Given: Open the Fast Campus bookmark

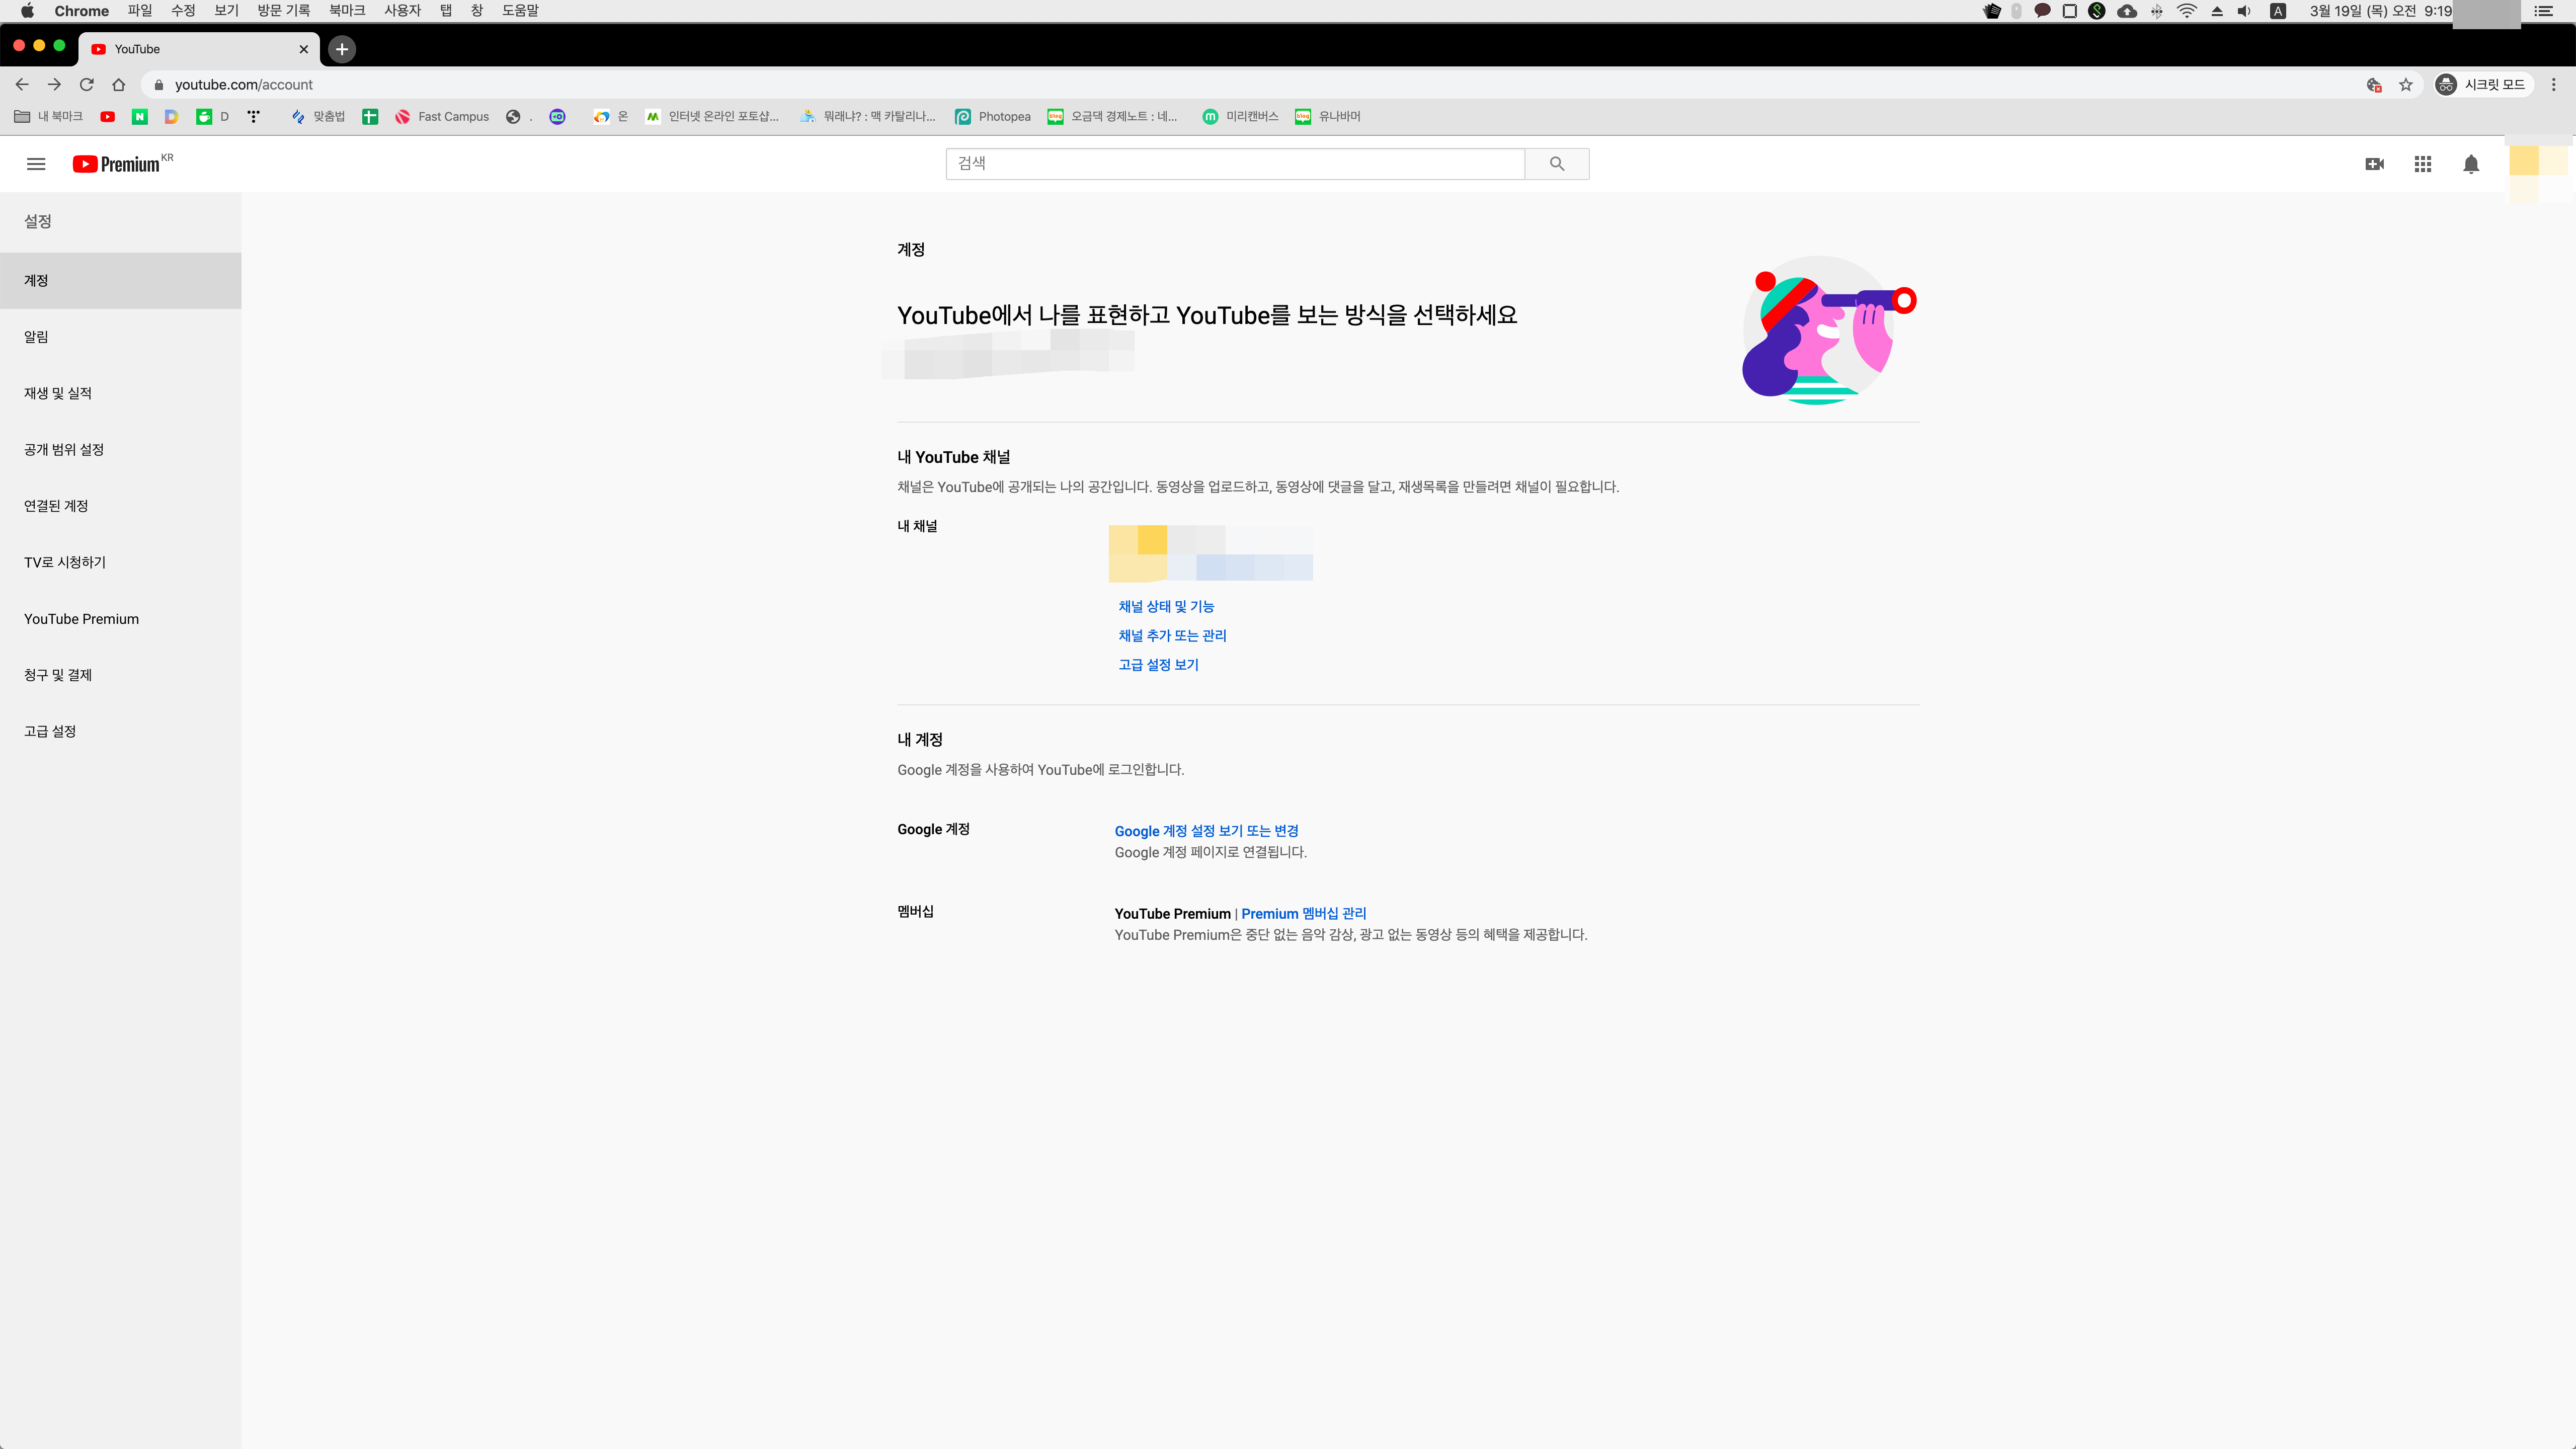Looking at the screenshot, I should coord(442,117).
